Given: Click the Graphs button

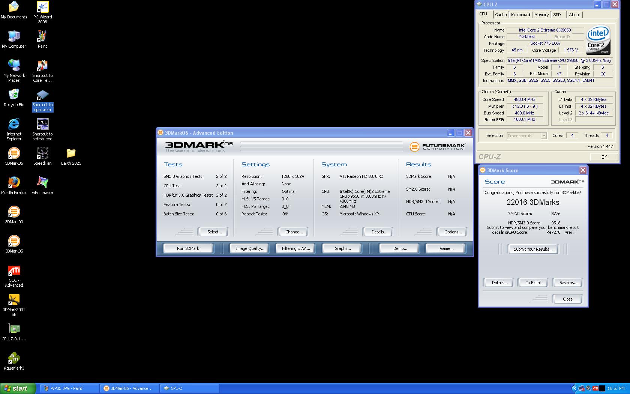Looking at the screenshot, I should 342,248.
